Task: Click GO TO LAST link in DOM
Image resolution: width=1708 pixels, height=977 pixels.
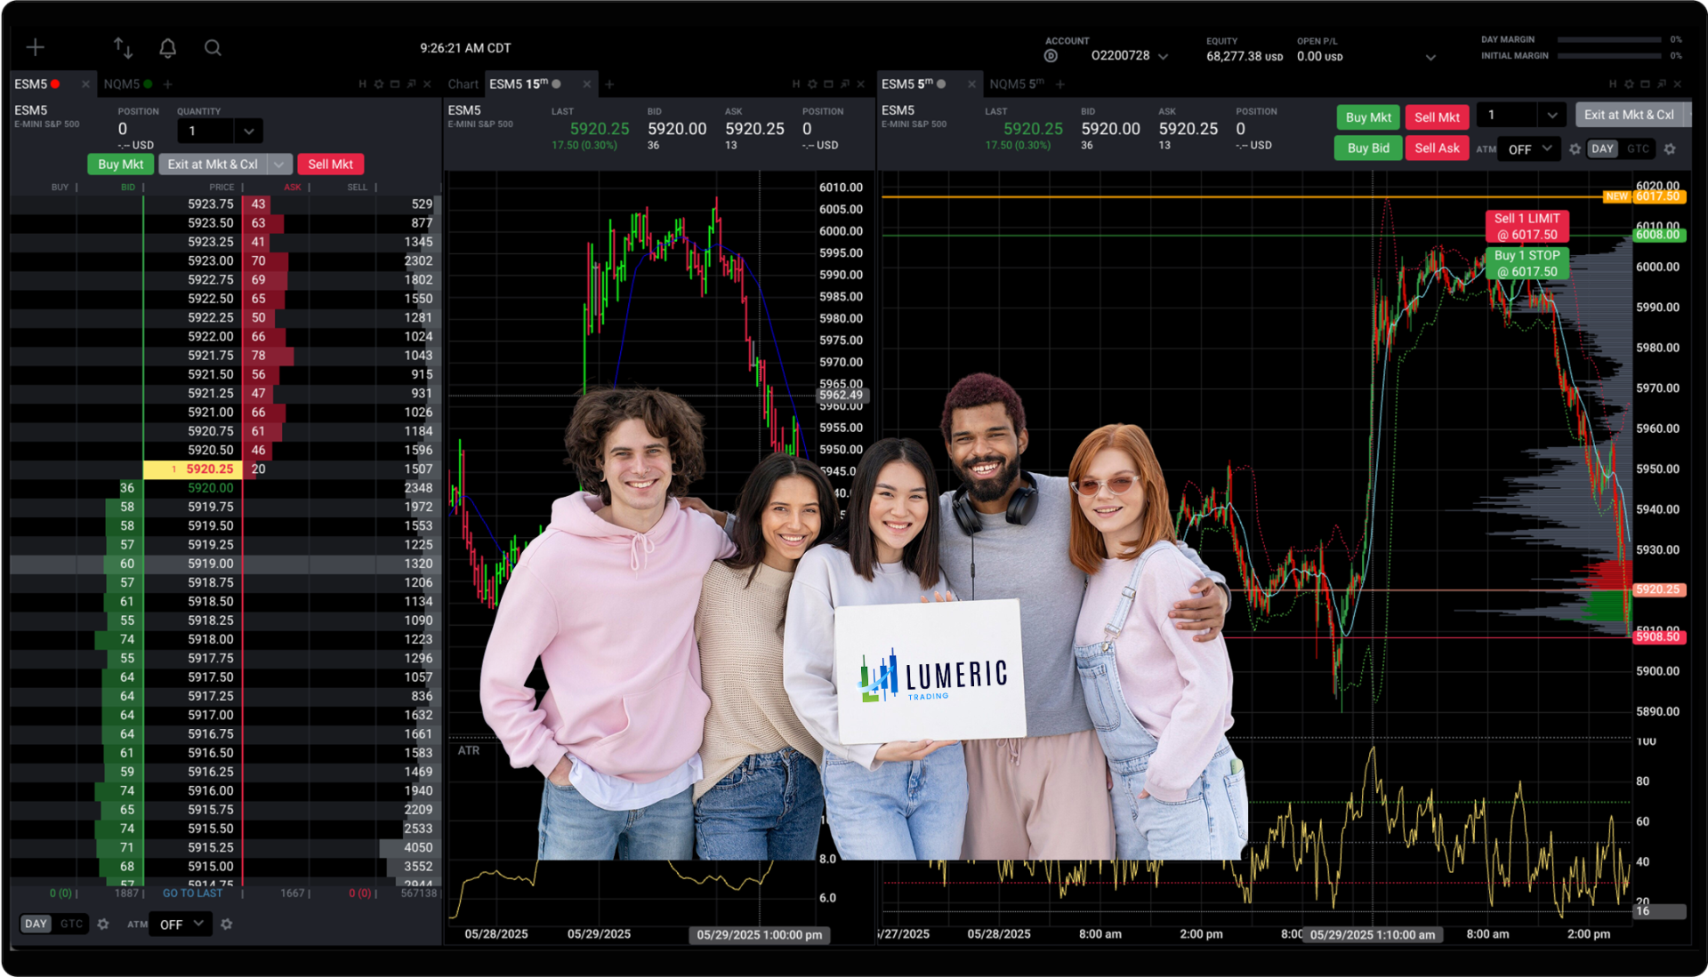Action: (193, 893)
